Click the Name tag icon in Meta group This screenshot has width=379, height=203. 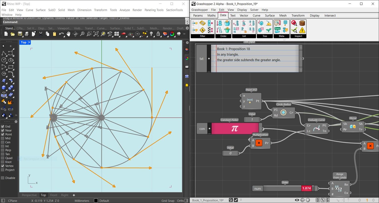(277, 30)
